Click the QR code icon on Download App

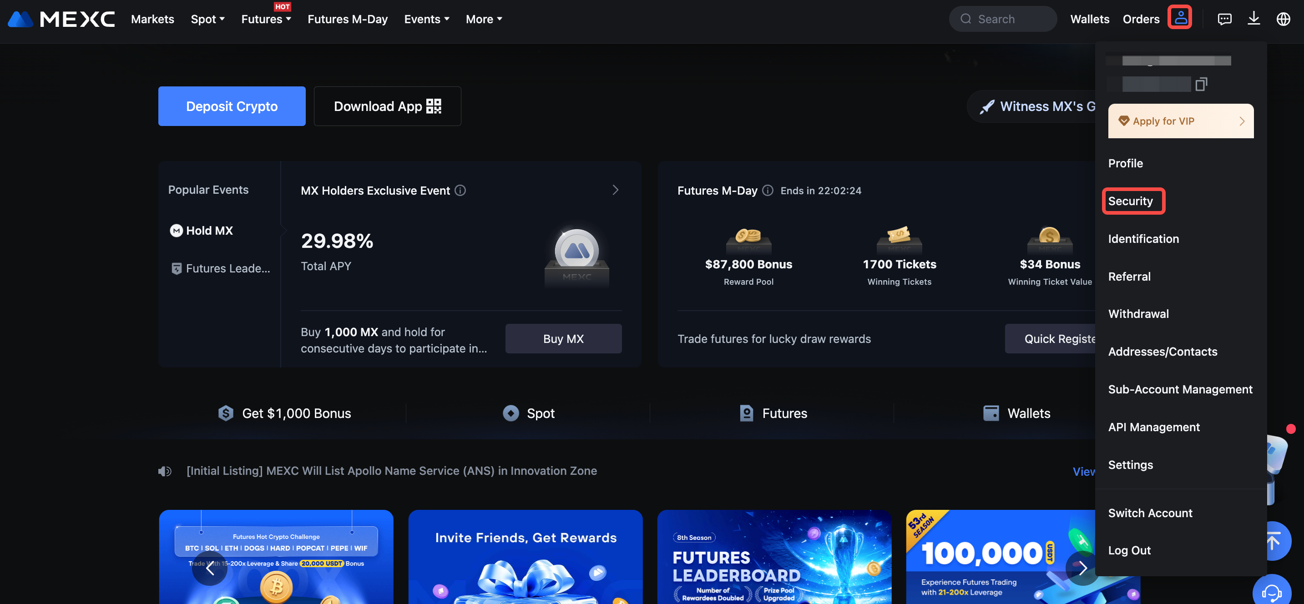[x=434, y=106]
